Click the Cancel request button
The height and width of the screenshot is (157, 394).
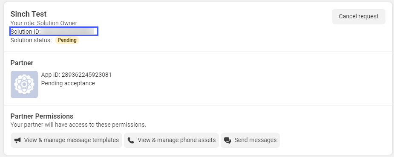point(359,17)
